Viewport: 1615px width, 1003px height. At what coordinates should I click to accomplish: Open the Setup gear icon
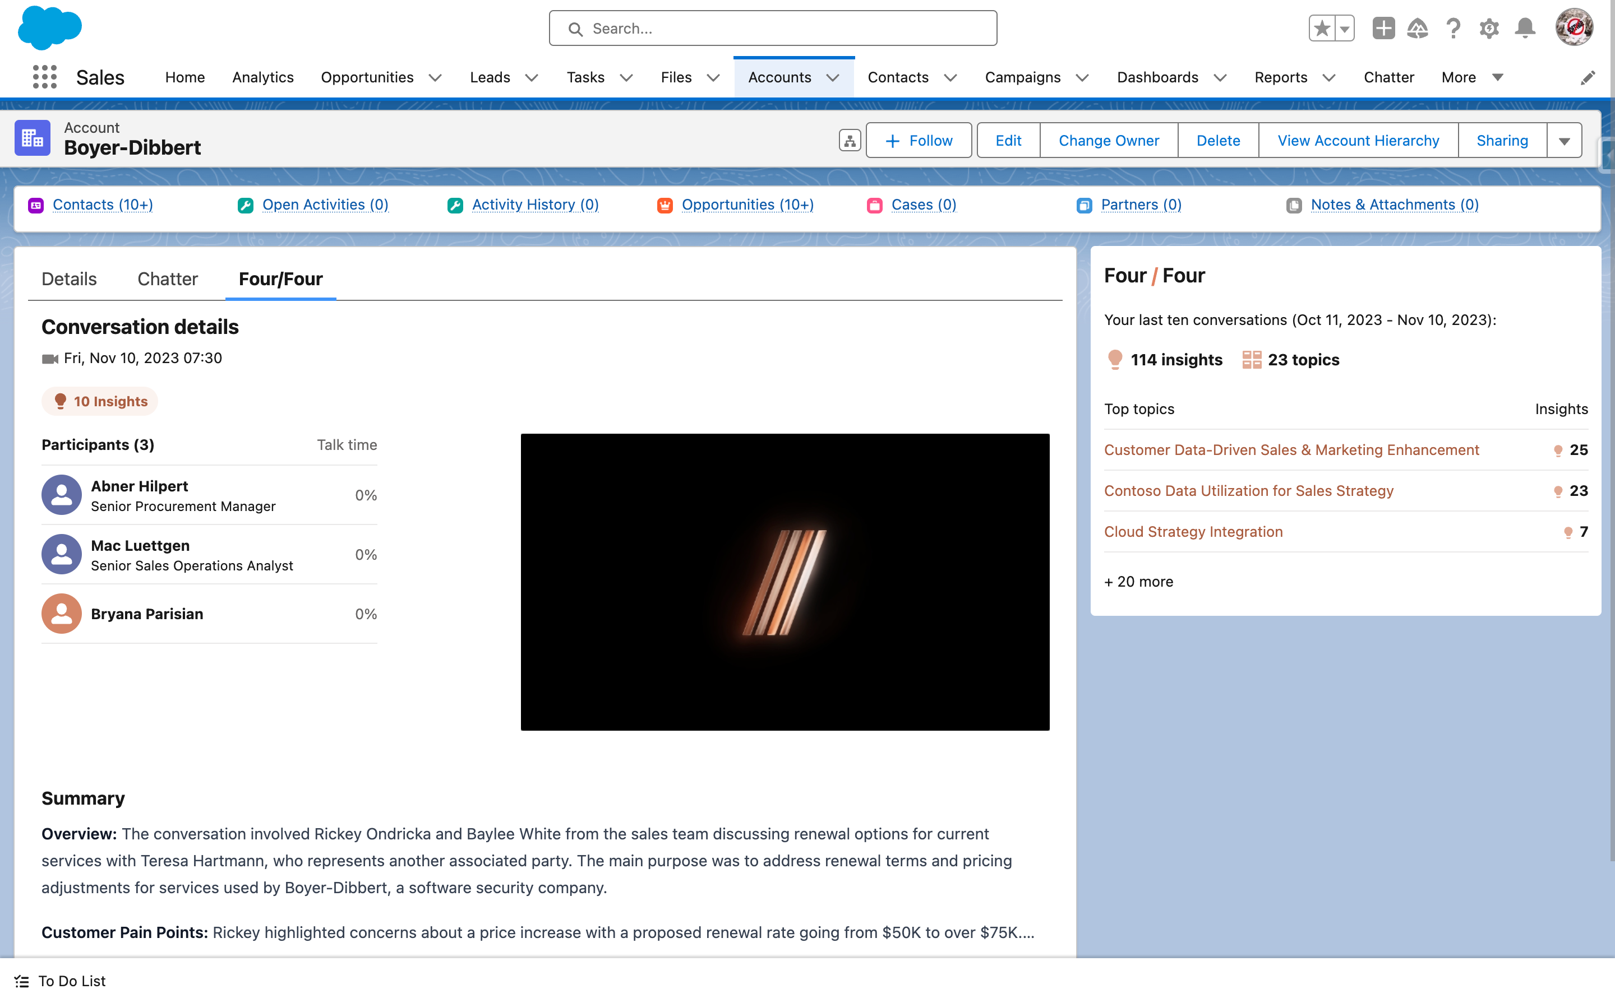click(x=1489, y=29)
